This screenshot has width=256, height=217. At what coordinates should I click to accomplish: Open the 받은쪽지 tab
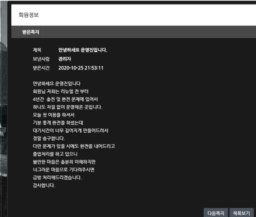tap(31, 32)
